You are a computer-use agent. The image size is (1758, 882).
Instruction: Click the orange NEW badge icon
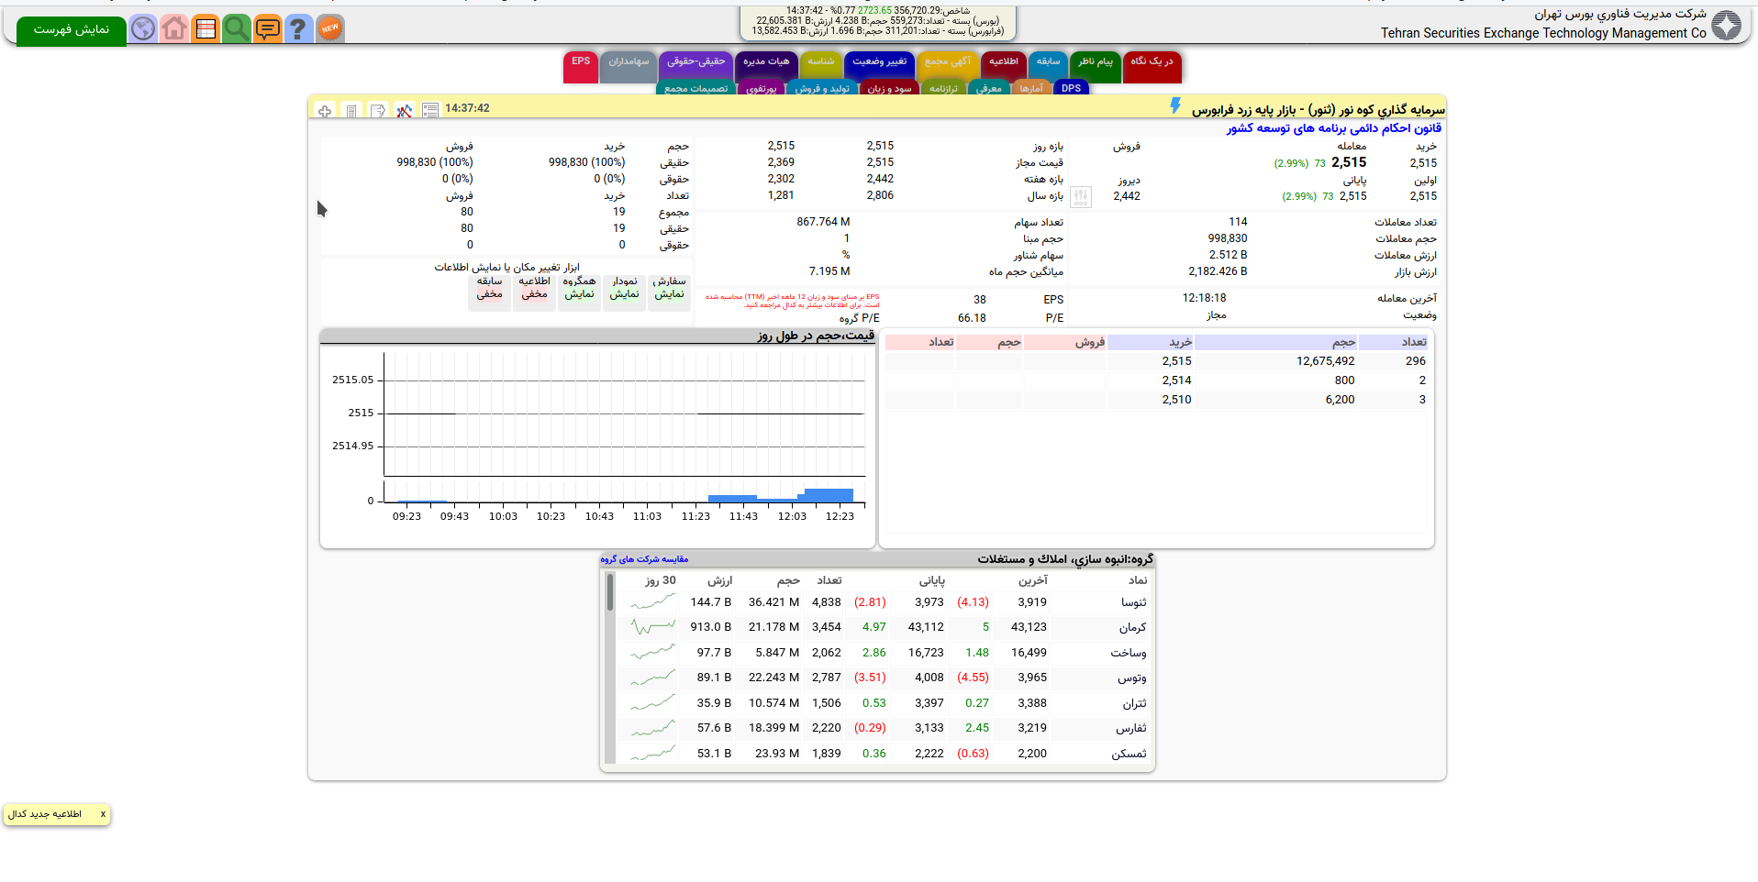tap(330, 28)
